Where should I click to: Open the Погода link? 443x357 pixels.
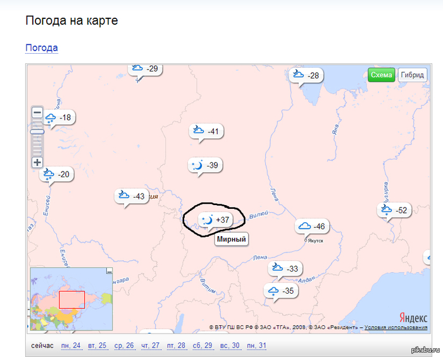42,47
